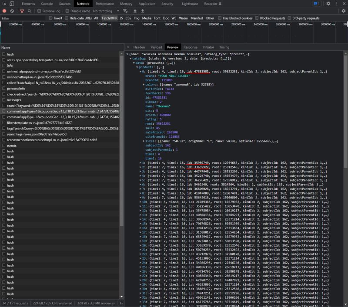This screenshot has width=348, height=307.
Task: Open the Lighthouse tab
Action: [190, 4]
